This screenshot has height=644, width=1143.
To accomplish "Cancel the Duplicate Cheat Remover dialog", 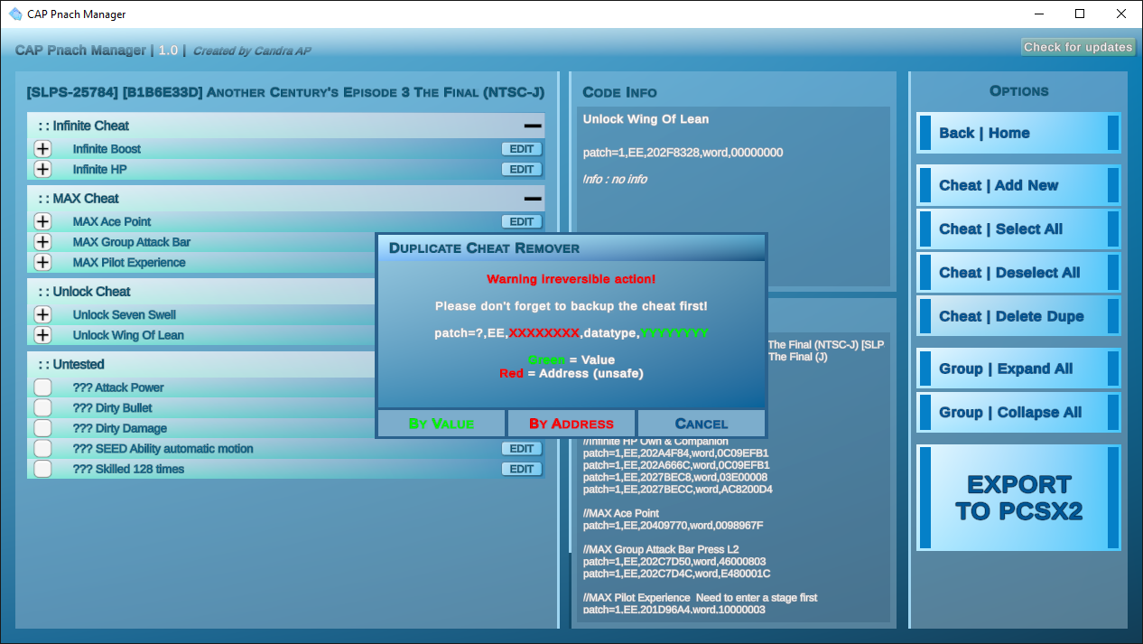I will point(702,423).
